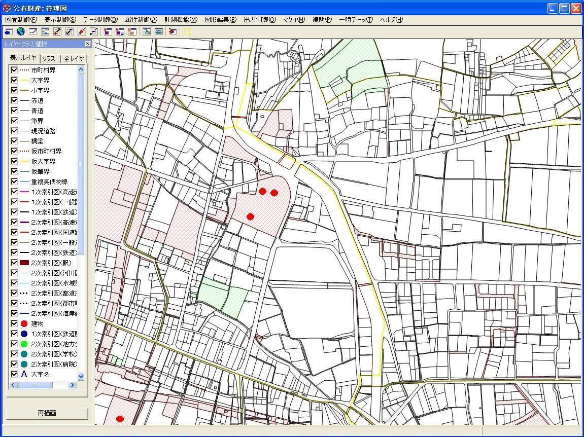Close the レイヤ・クラス選択 panel

click(87, 44)
